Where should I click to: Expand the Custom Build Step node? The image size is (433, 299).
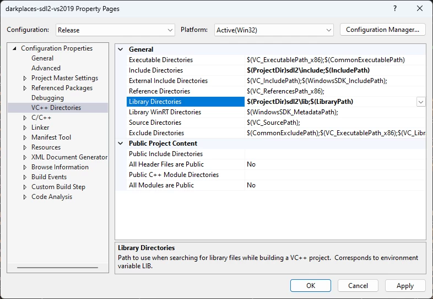[x=25, y=187]
